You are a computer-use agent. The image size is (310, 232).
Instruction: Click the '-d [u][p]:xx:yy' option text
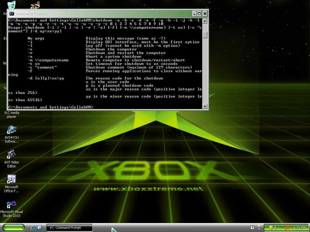(46, 78)
